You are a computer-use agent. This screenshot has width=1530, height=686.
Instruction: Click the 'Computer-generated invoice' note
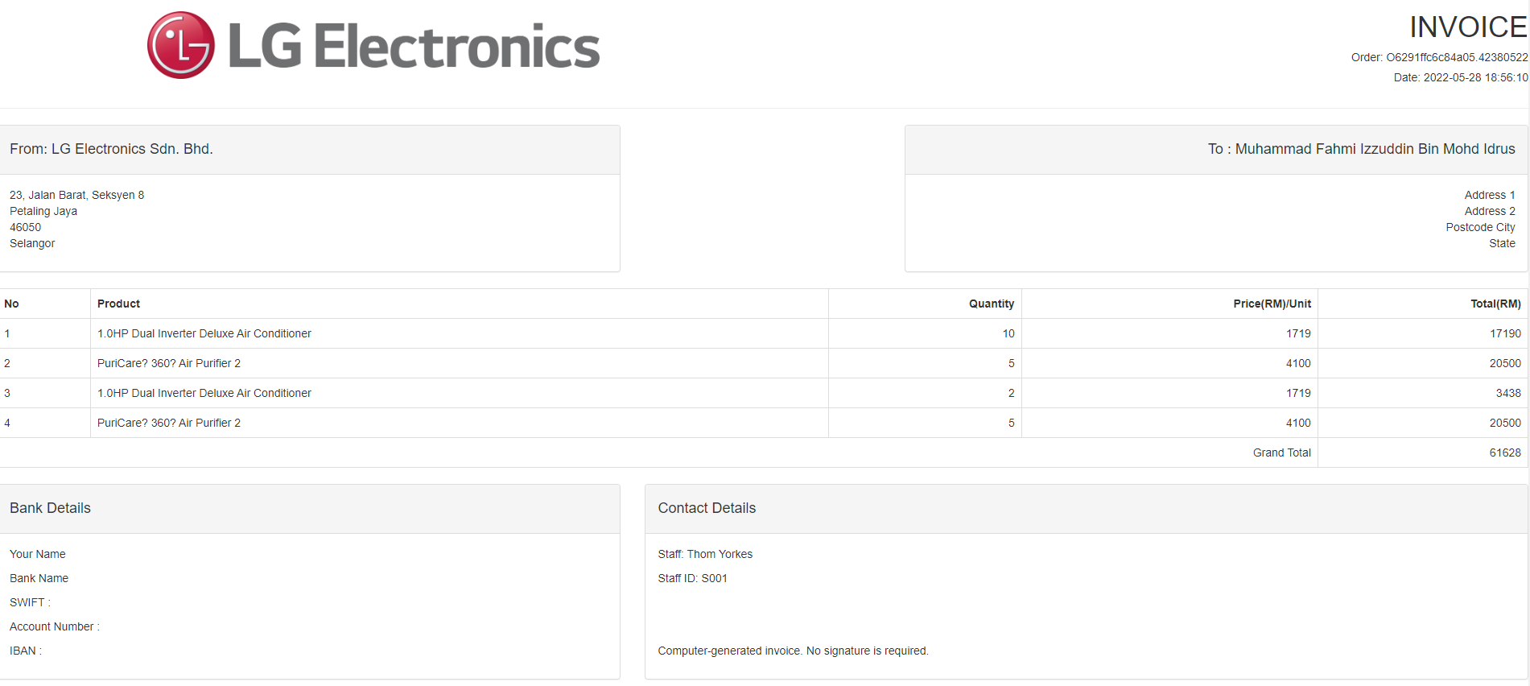click(793, 651)
